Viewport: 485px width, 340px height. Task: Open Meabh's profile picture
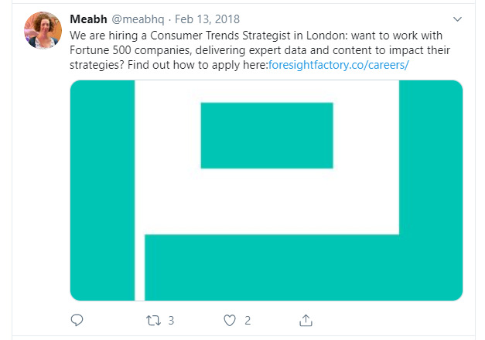[x=43, y=30]
